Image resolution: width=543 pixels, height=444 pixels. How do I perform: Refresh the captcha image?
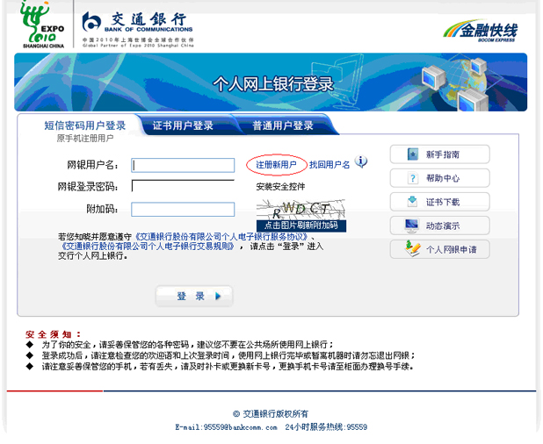301,210
